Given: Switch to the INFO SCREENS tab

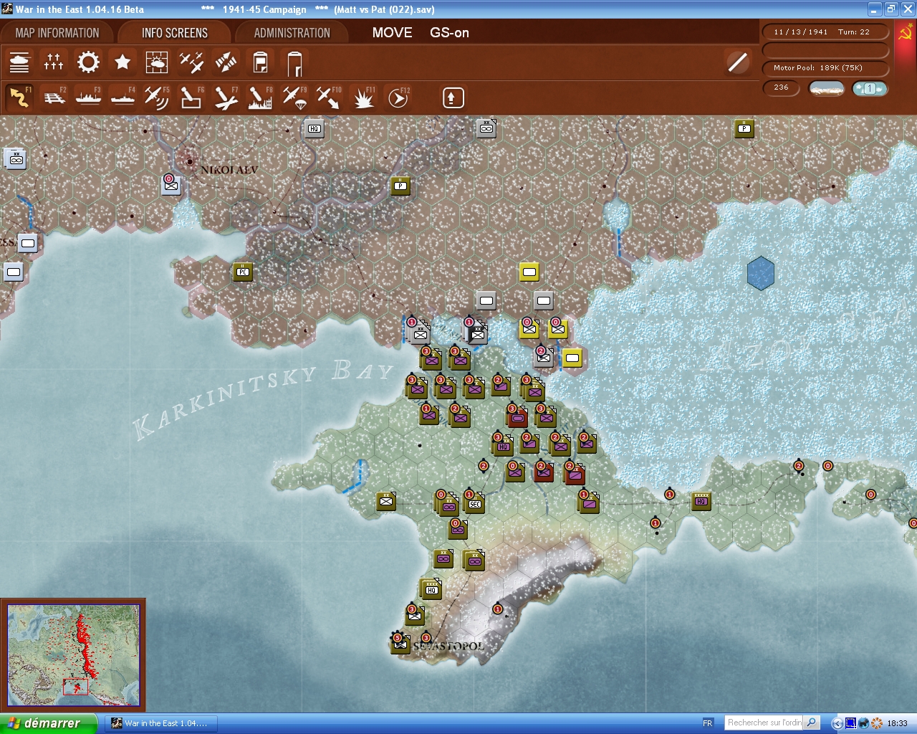Looking at the screenshot, I should [x=175, y=33].
